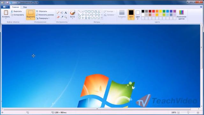
Task: Pick the red color swatch
Action: click(154, 11)
